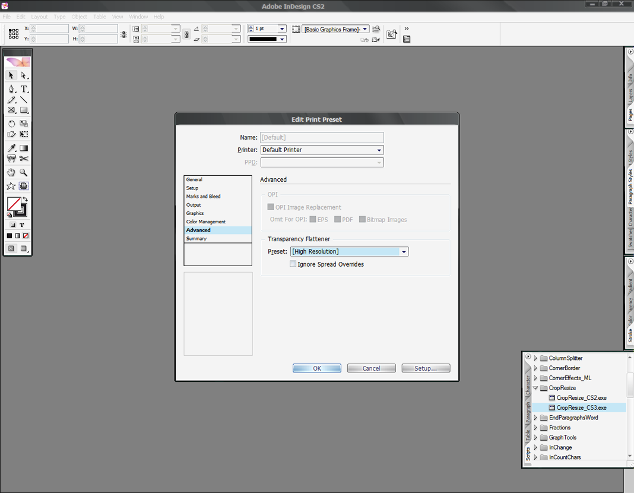Select the Scissors tool
This screenshot has height=493, width=634.
(x=24, y=159)
